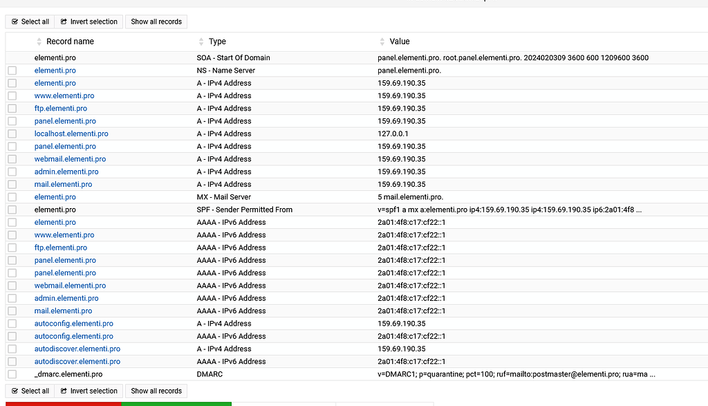Viewport: 708px width, 406px height.
Task: Check the webmail.elementi.pro IPv4 record checkbox
Action: point(12,159)
